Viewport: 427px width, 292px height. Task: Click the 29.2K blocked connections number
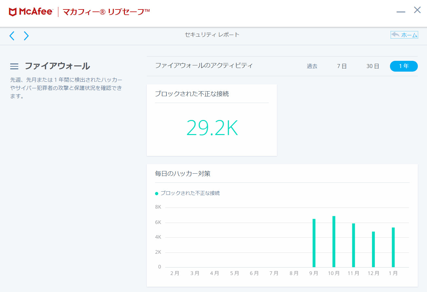[212, 128]
